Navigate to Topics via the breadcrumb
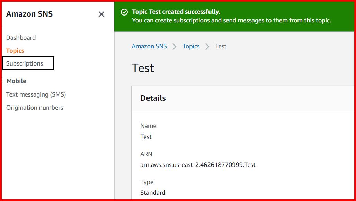The width and height of the screenshot is (356, 201). 191,46
